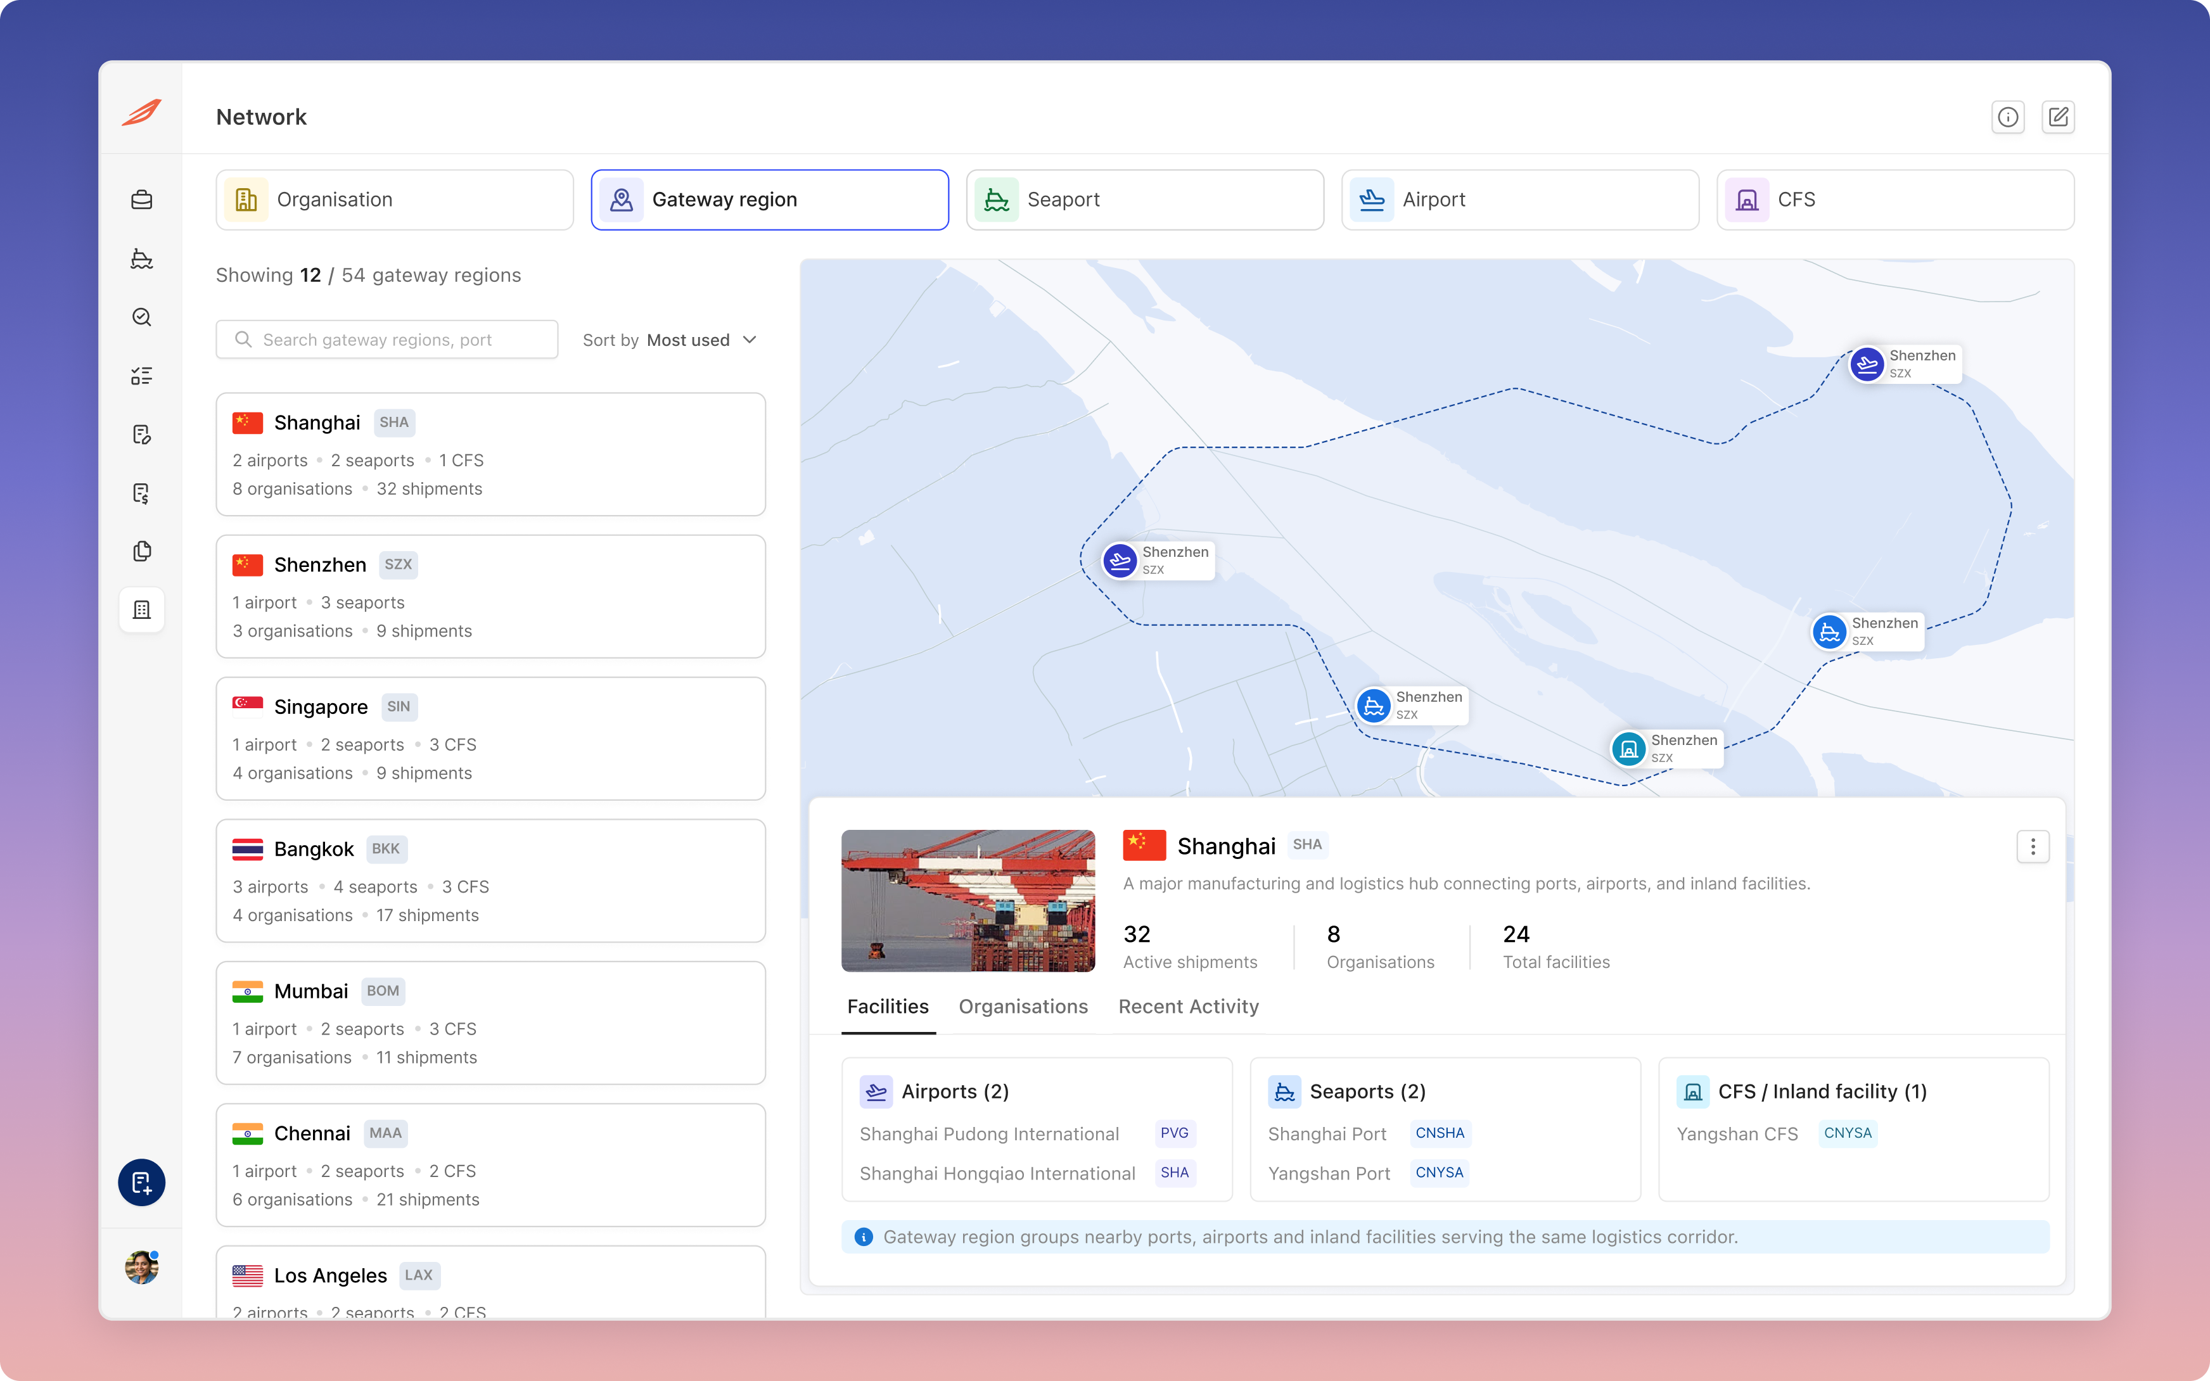Click Shanghai Port CNSHA row
Viewport: 2210px width, 1381px height.
coord(1370,1133)
